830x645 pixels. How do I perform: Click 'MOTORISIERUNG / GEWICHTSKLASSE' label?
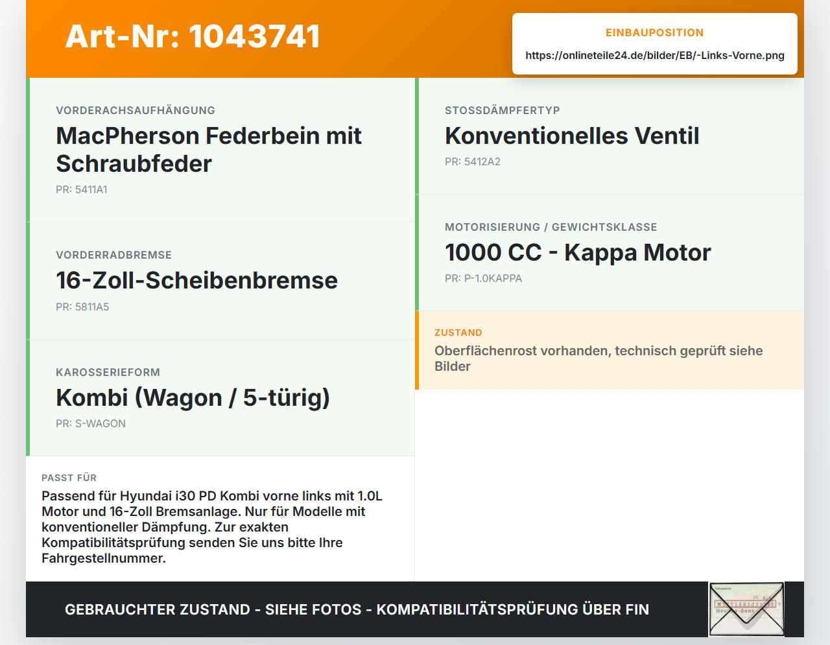(x=551, y=227)
